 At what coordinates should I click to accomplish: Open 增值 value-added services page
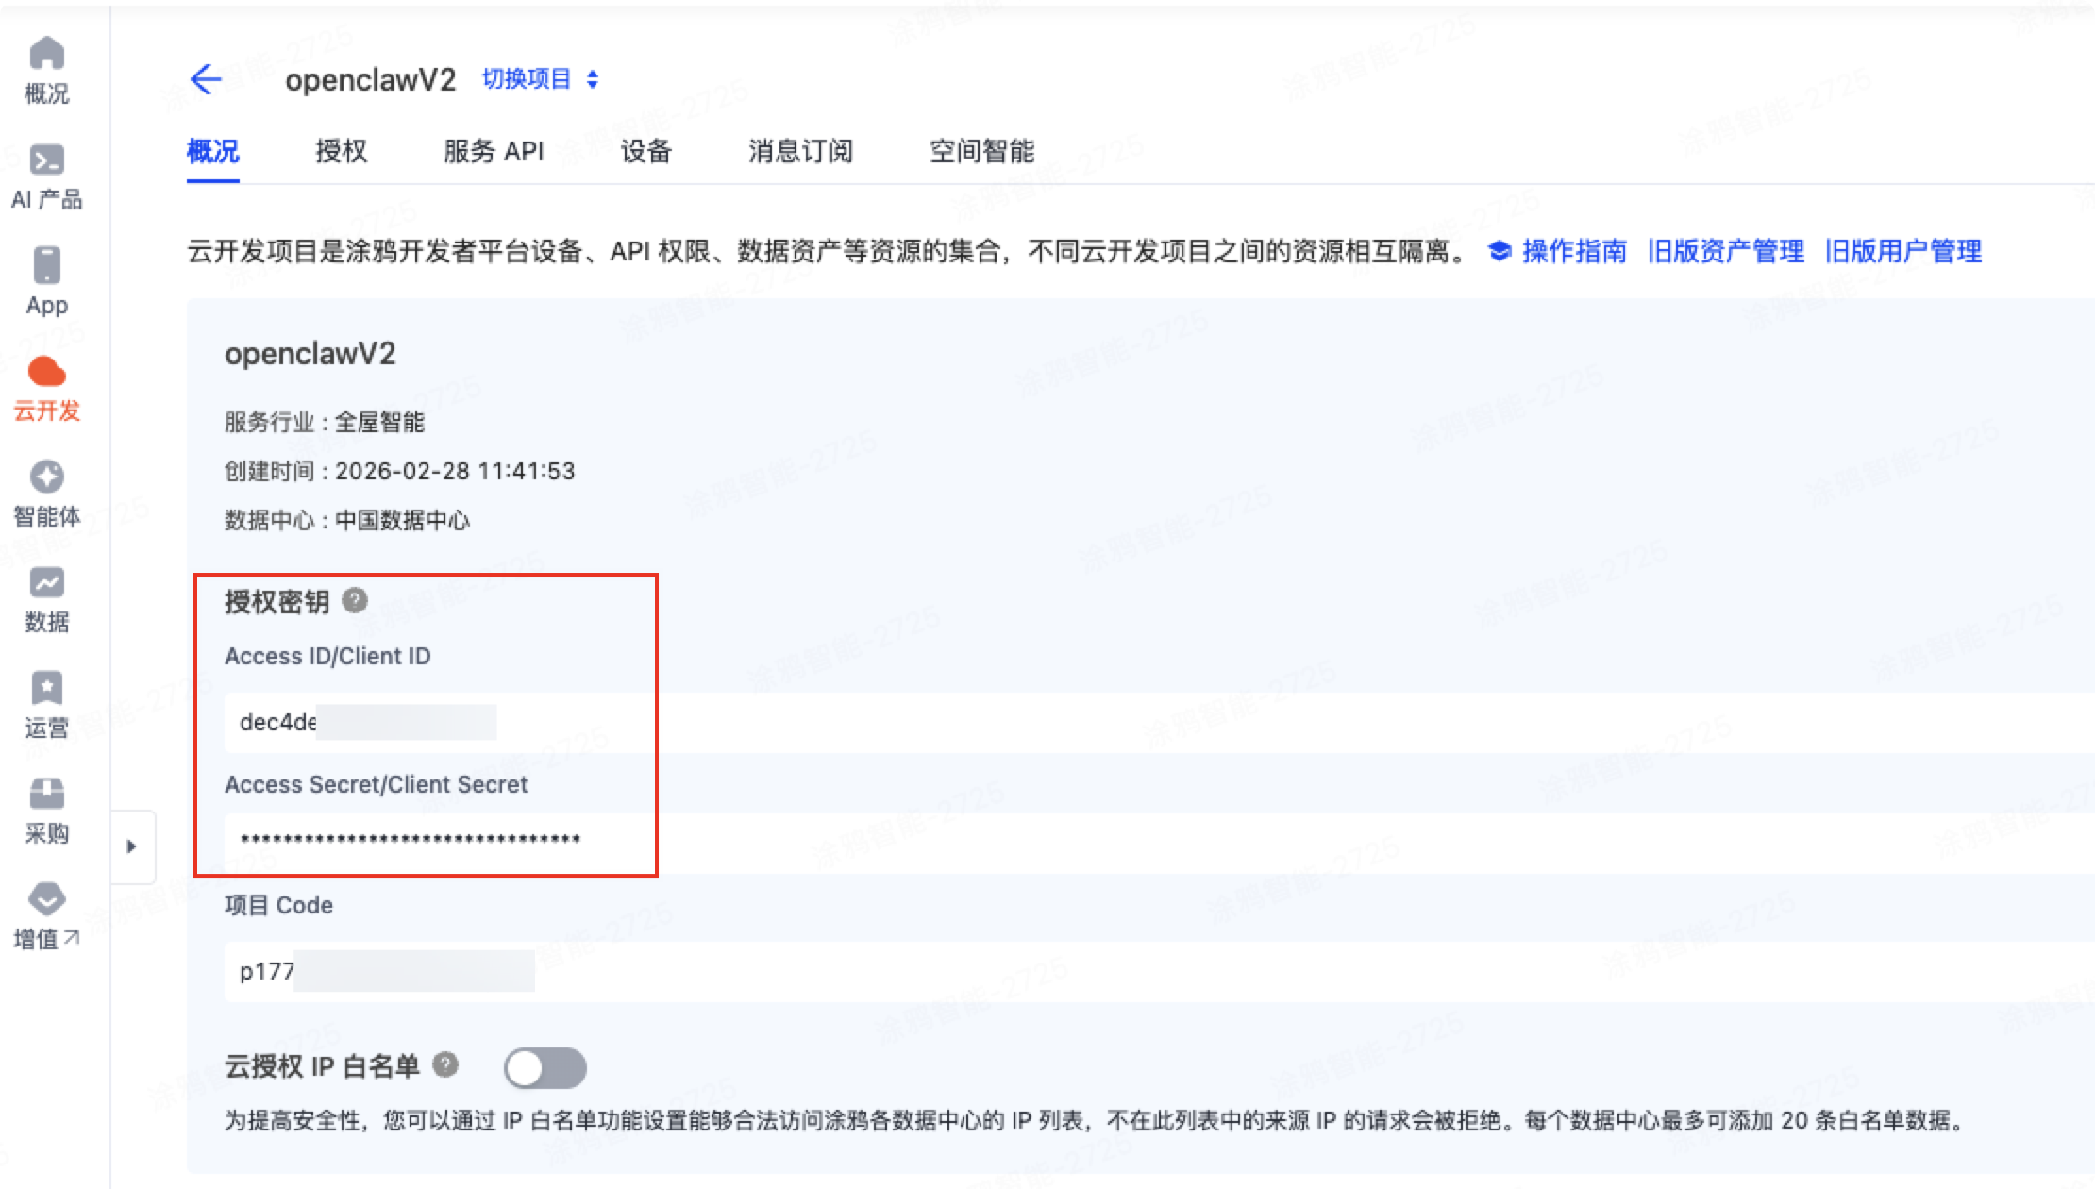pyautogui.click(x=46, y=917)
